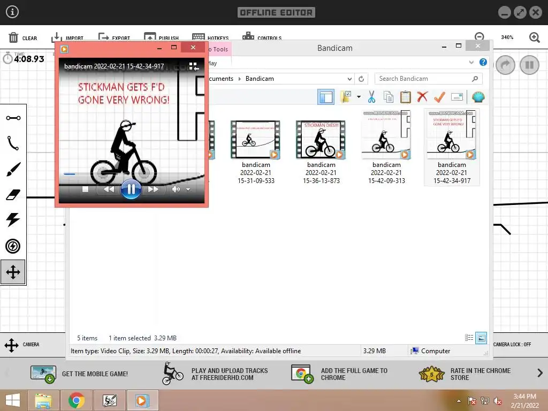Viewport: 548px width, 411px height.
Task: Click the Bandicam breadcrumb in address bar
Action: click(x=260, y=79)
